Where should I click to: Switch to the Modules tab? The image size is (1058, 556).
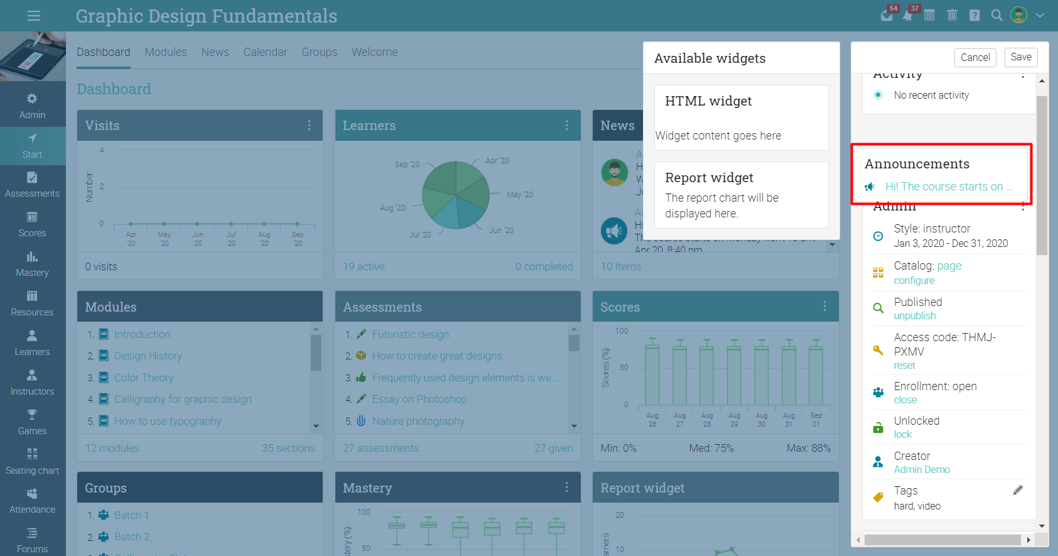tap(166, 52)
